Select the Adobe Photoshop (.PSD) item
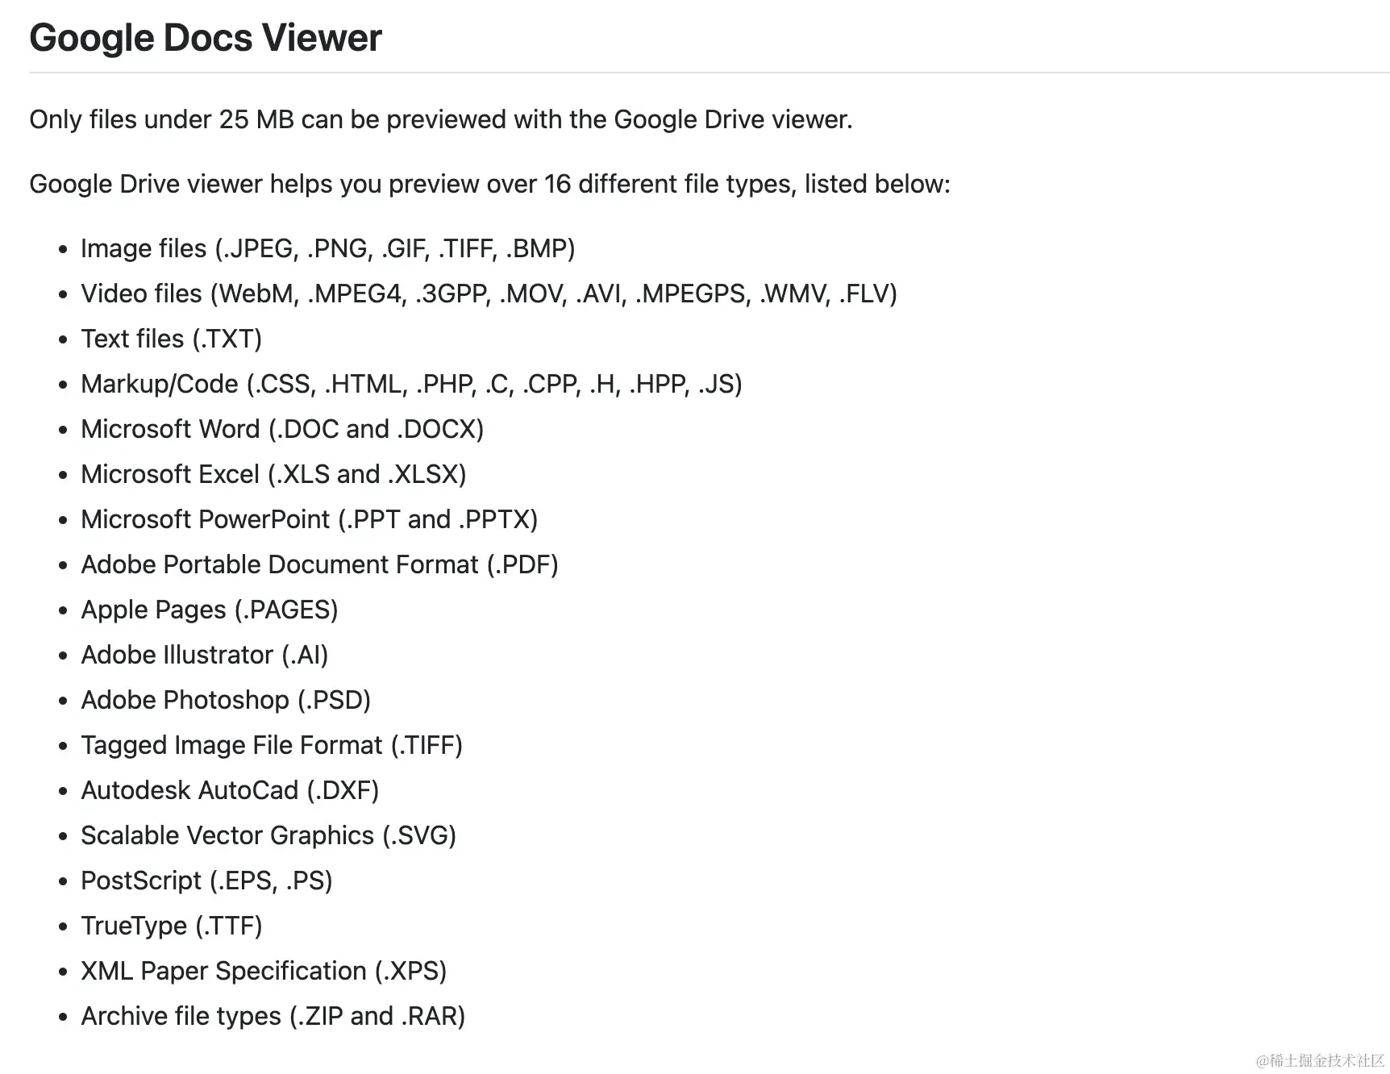 (226, 700)
